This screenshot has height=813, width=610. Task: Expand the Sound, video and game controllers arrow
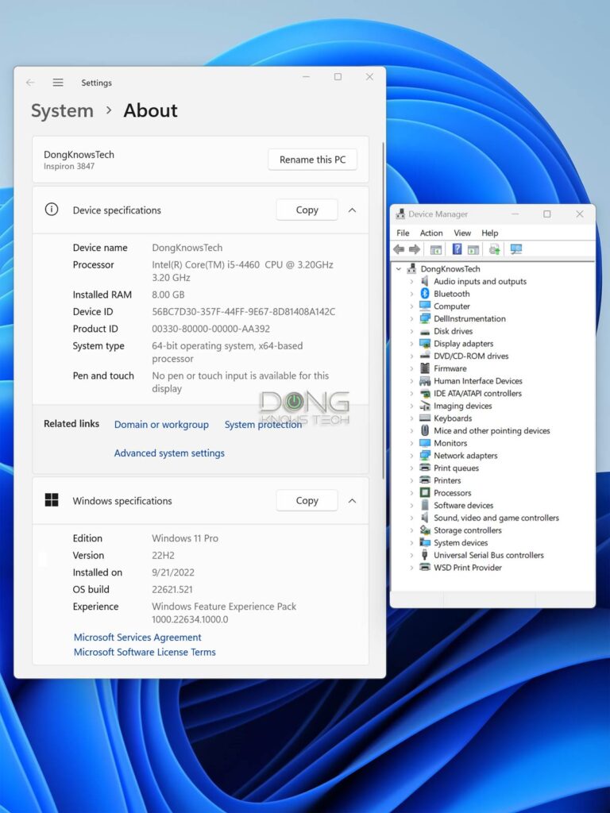pos(411,518)
